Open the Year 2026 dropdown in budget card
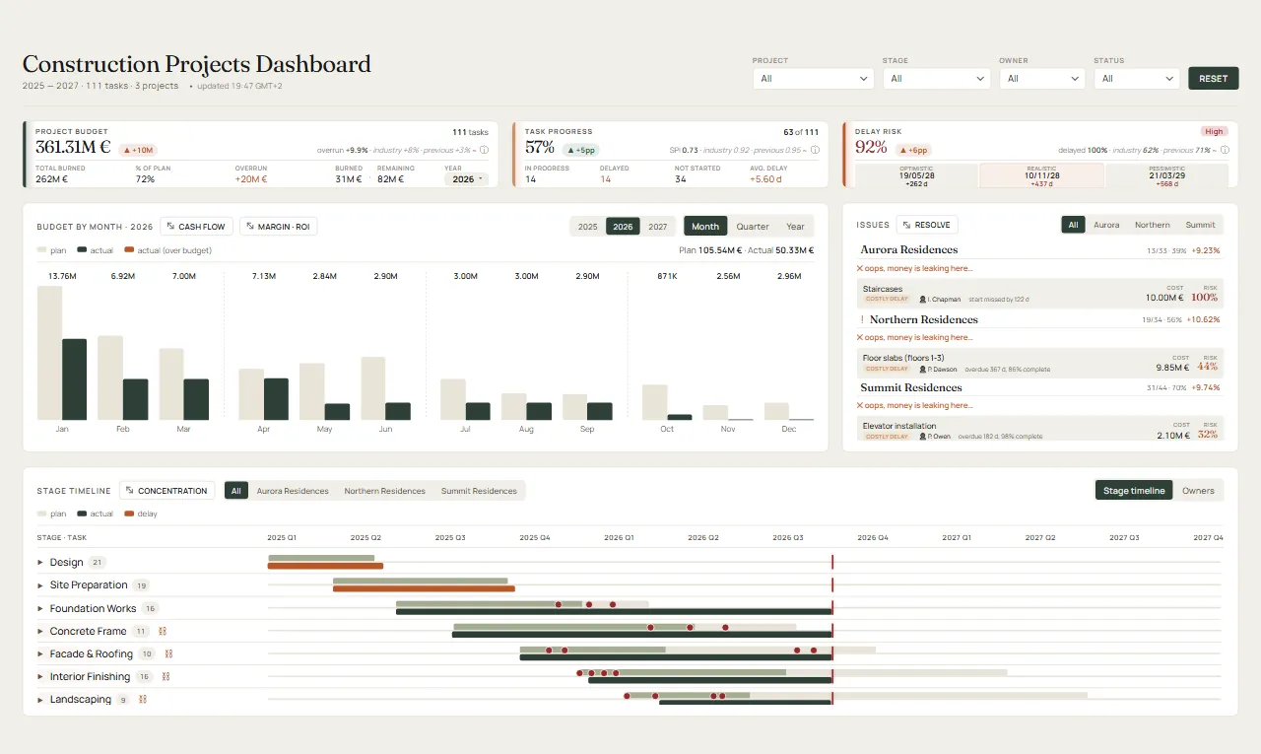The height and width of the screenshot is (754, 1261). [x=466, y=179]
